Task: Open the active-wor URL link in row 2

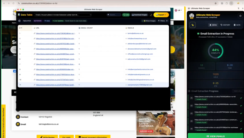Action: point(55,38)
